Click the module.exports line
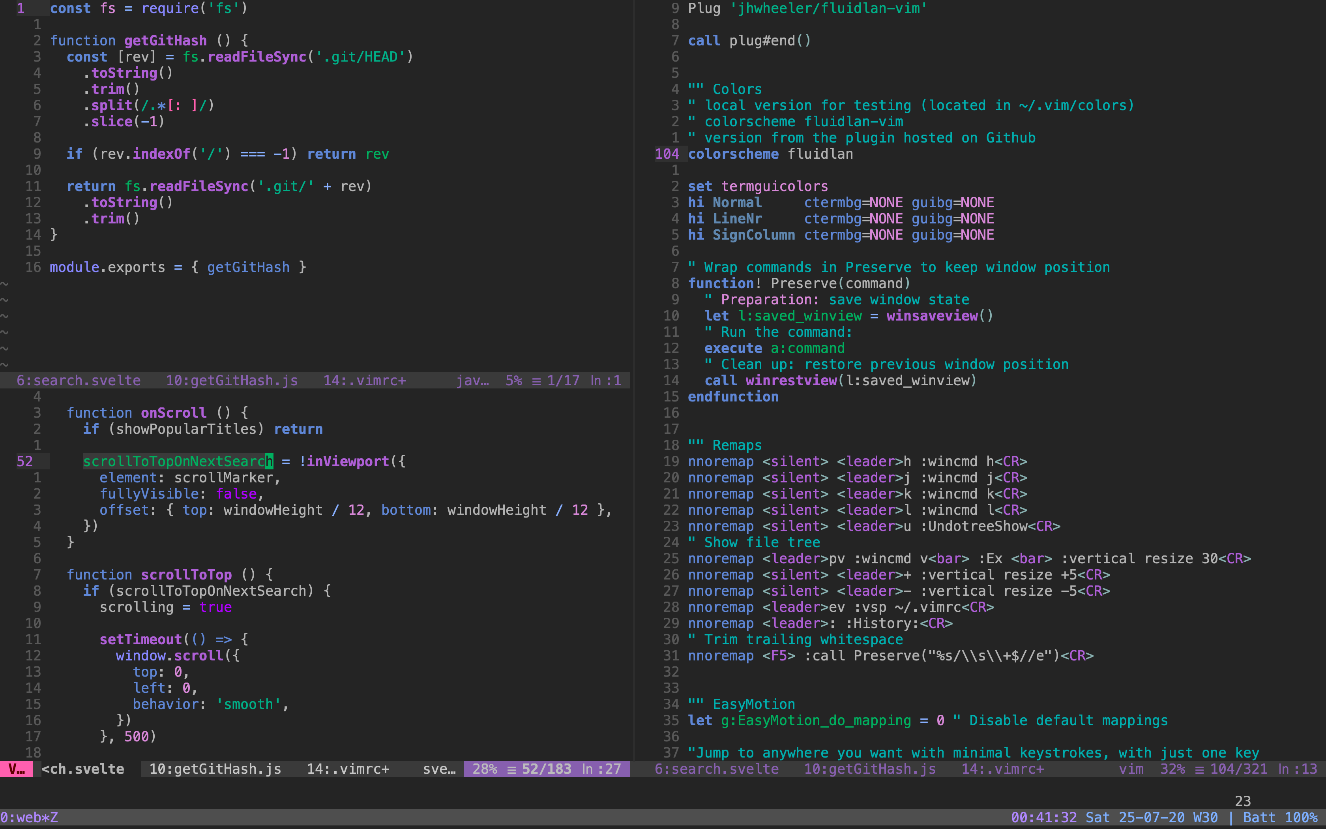This screenshot has height=829, width=1326. coord(178,267)
